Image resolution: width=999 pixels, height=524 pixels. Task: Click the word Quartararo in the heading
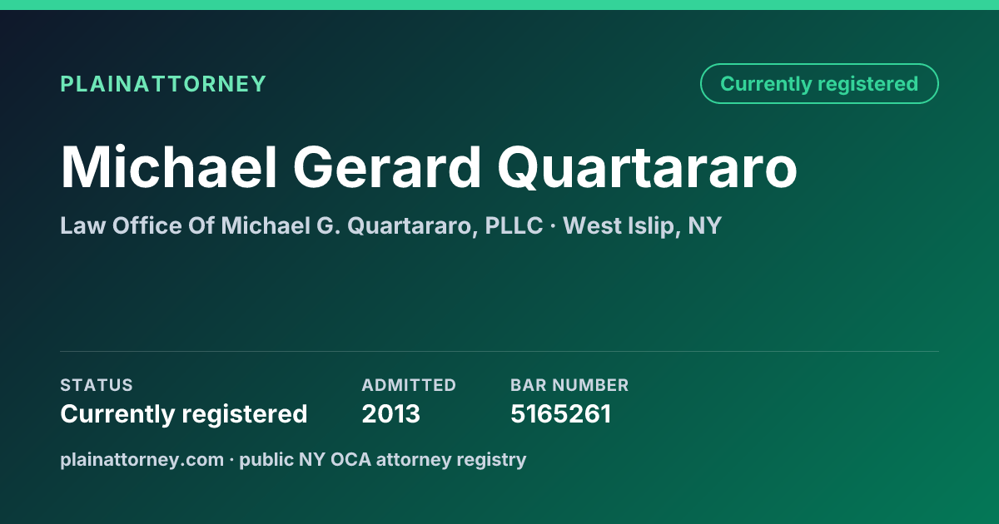pos(648,167)
